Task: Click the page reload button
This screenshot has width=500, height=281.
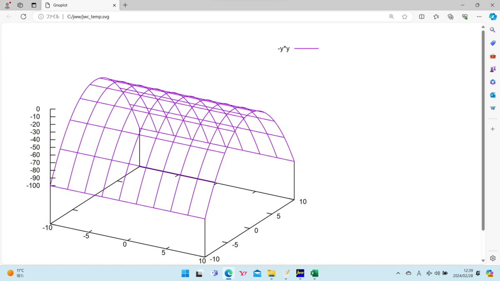Action: point(23,17)
